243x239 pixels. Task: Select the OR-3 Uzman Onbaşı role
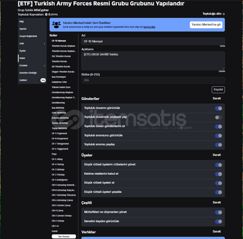pyautogui.click(x=62, y=216)
